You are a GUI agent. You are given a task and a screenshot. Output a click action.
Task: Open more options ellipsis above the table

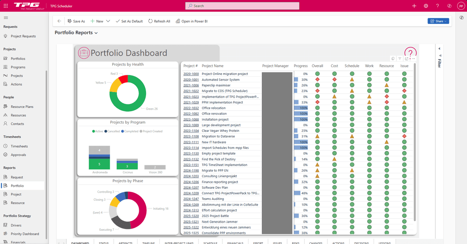(x=413, y=59)
